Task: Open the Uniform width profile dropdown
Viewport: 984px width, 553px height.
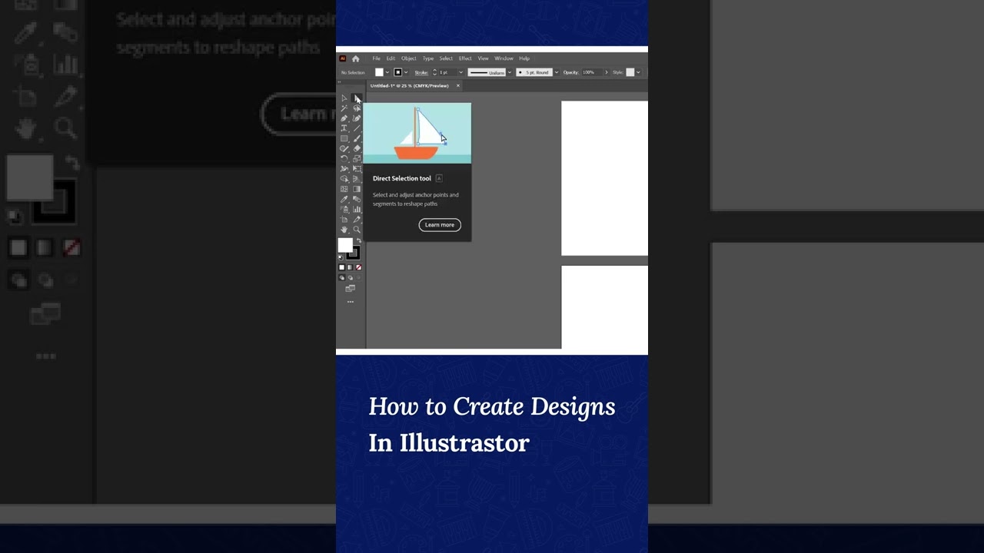Action: pyautogui.click(x=510, y=72)
